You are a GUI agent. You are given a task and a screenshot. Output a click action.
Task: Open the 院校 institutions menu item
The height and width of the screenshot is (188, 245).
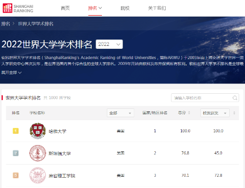pos(125,8)
